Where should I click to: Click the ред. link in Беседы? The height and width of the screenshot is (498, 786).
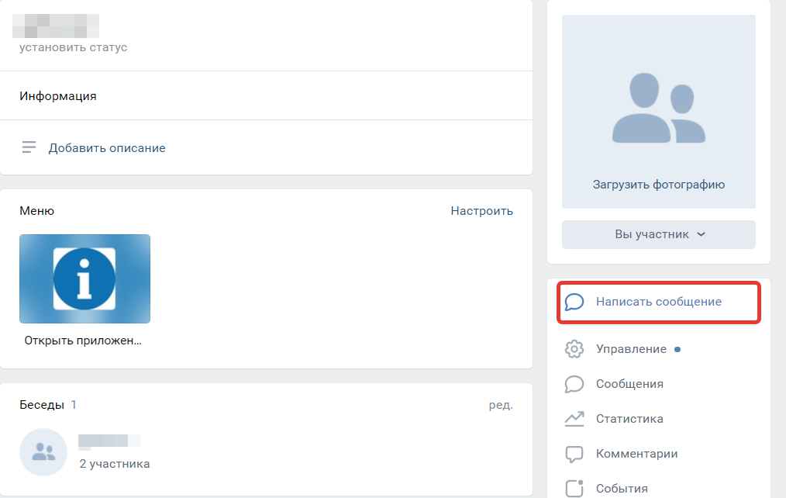(500, 405)
